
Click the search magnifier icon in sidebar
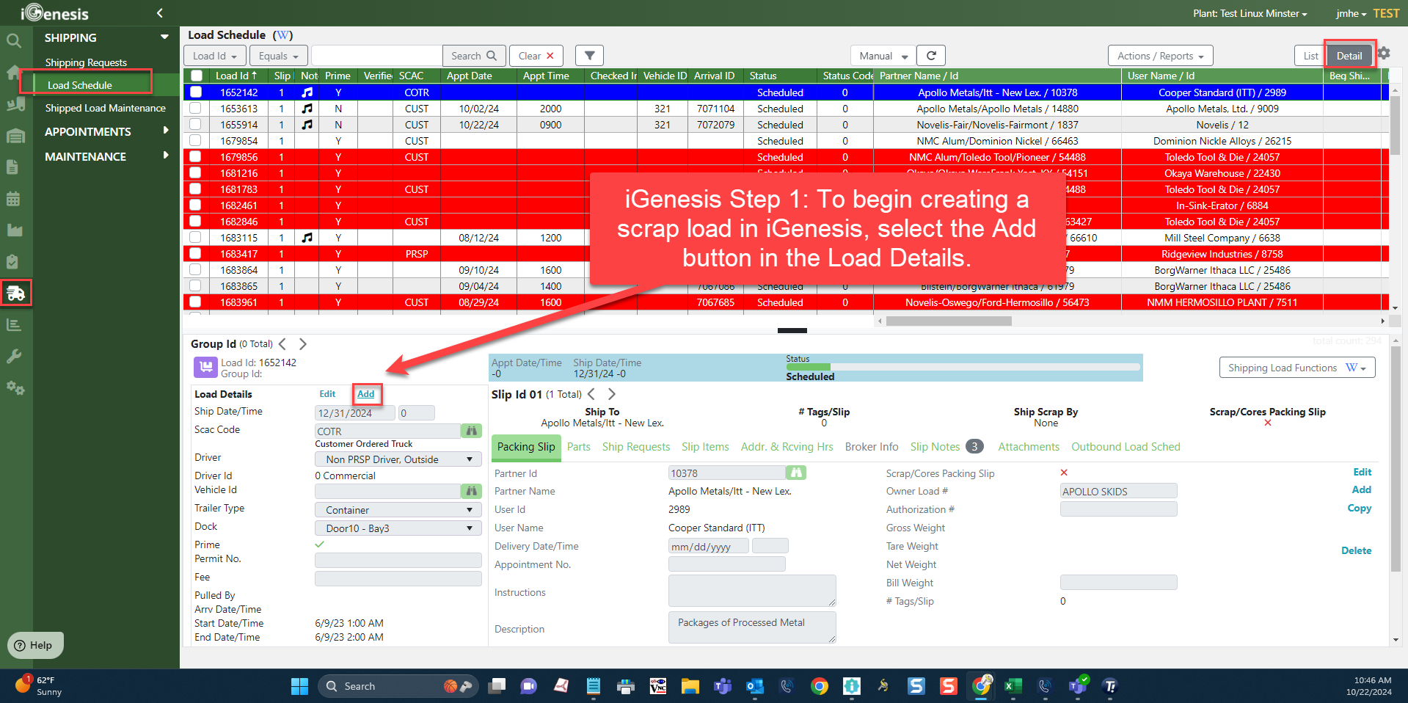tap(14, 40)
